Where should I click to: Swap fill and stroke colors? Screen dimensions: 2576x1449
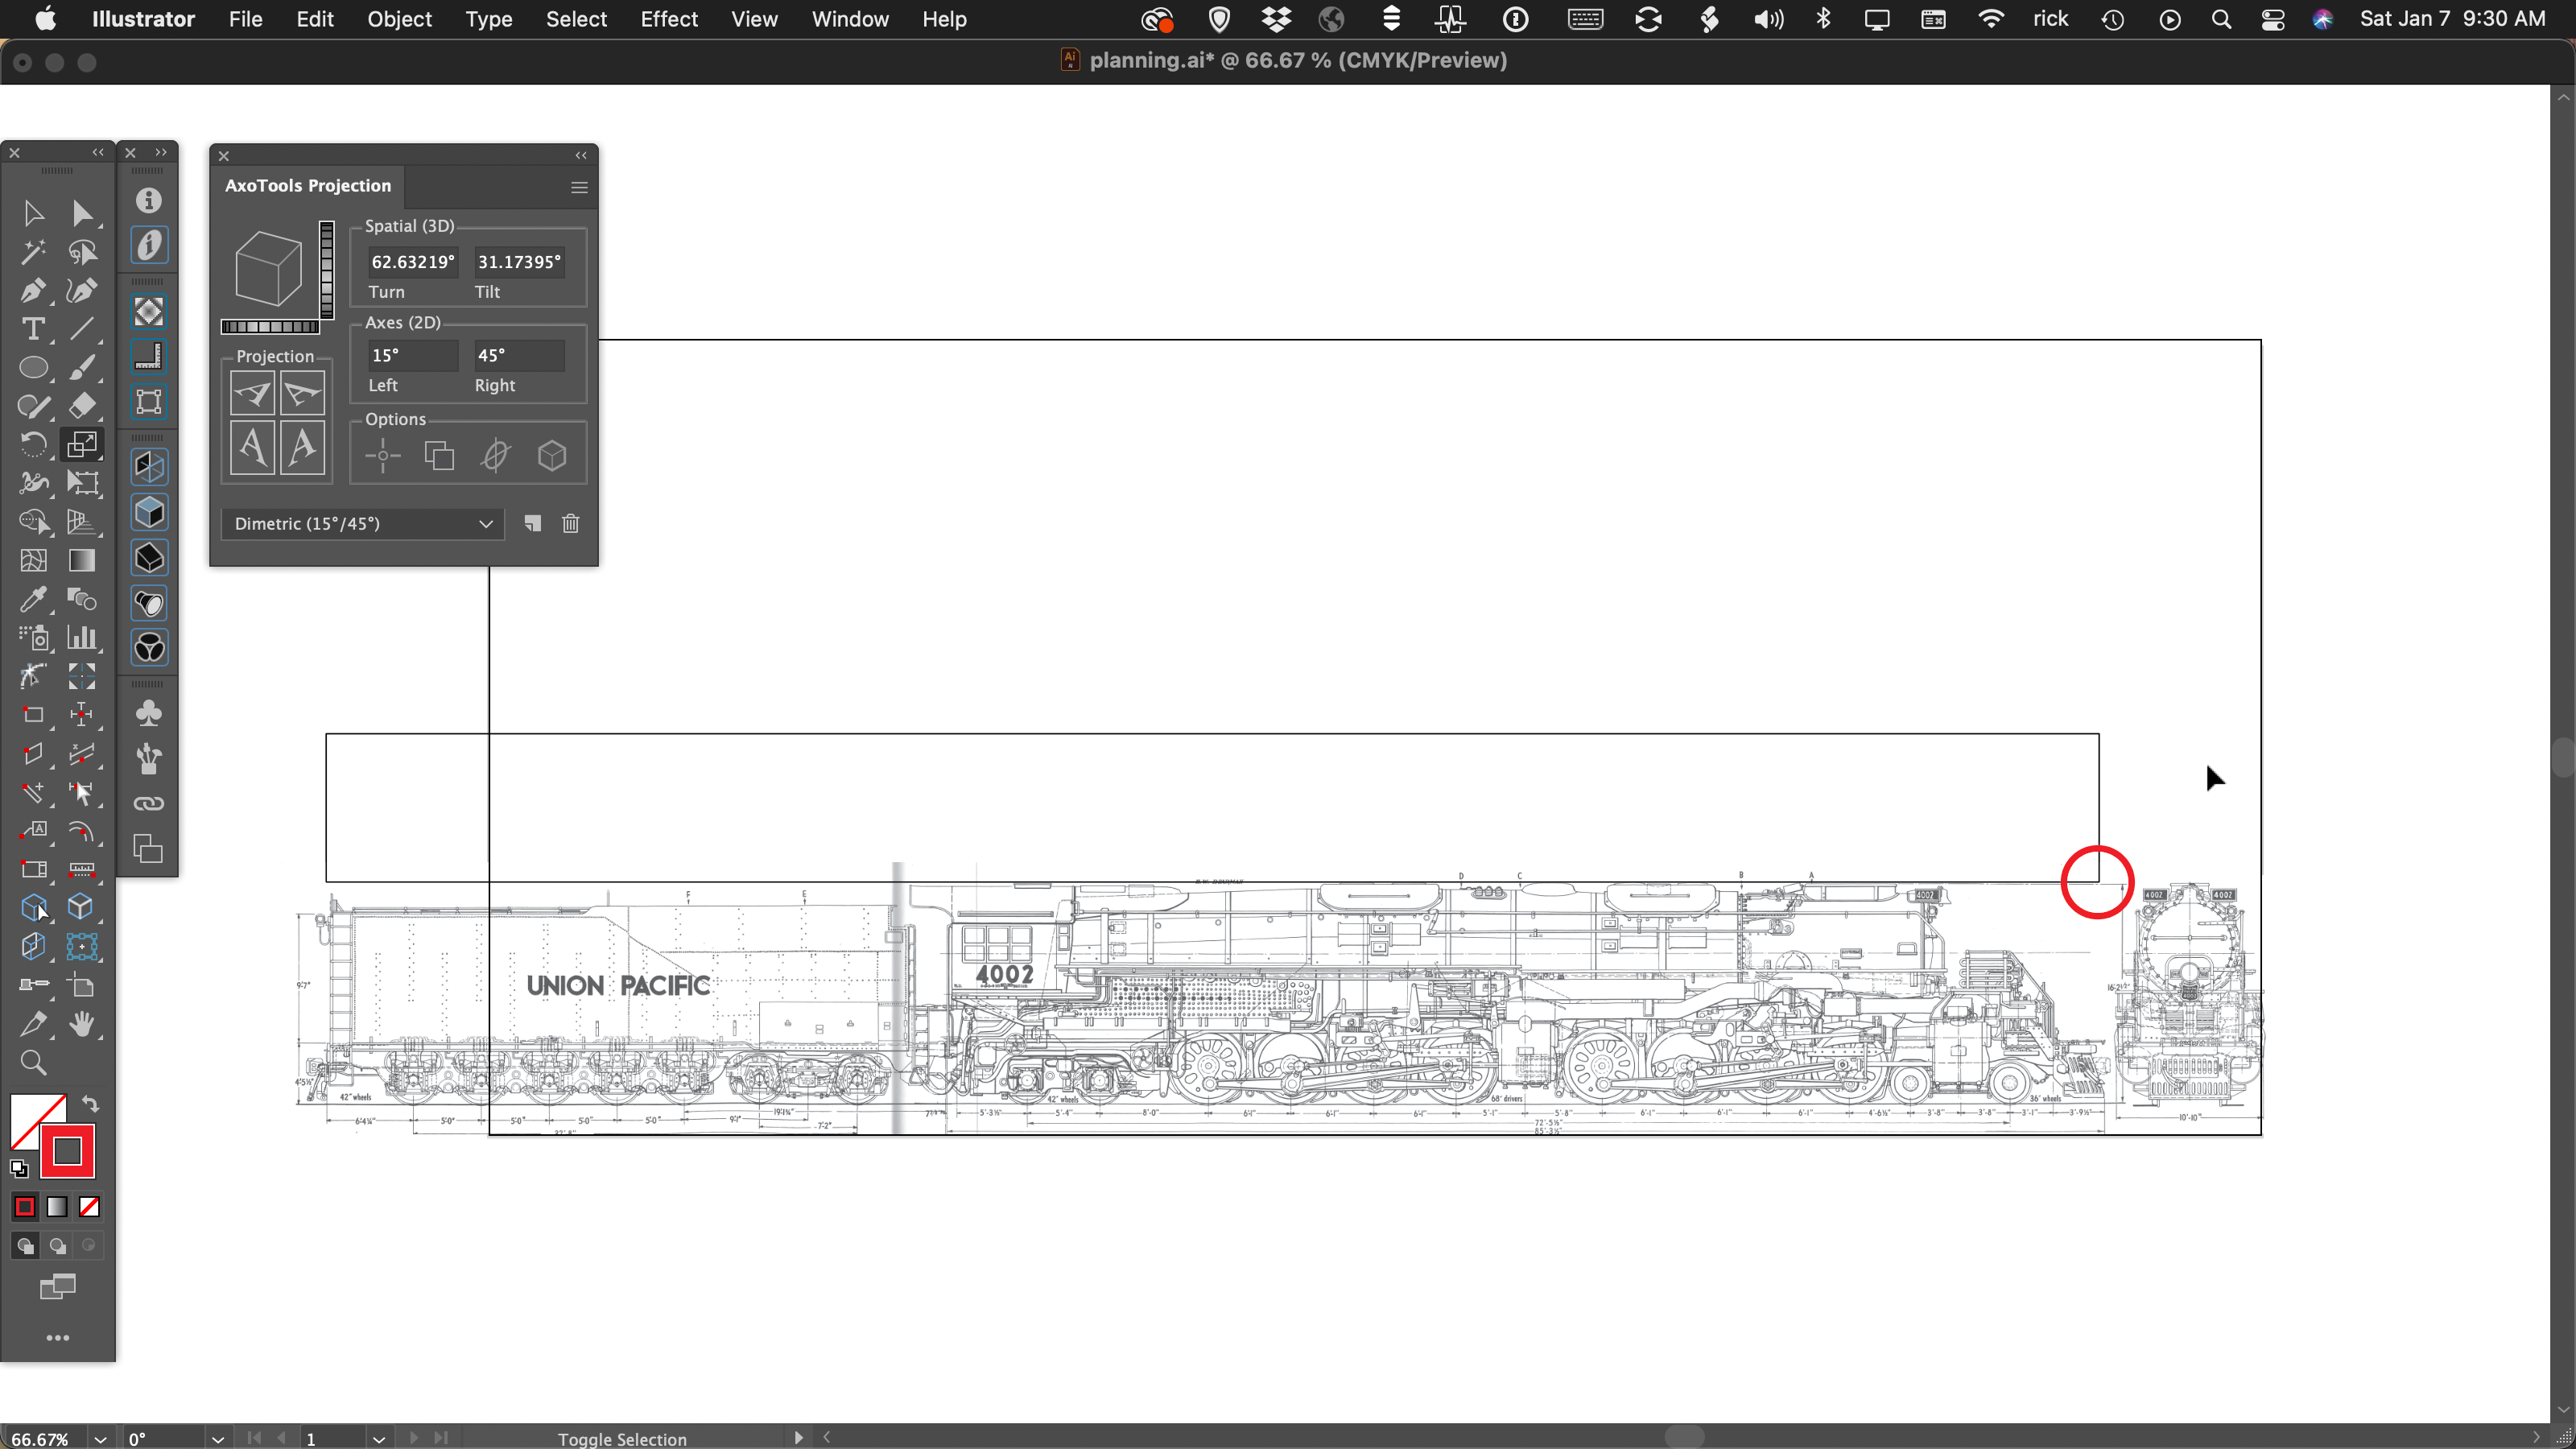91,1105
